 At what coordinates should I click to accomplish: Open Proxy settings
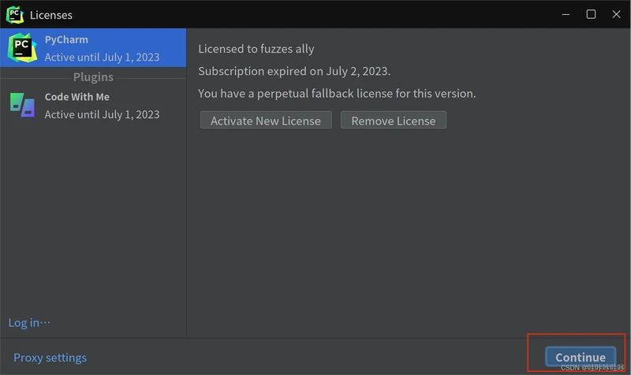point(50,358)
